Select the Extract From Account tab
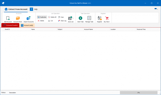The image size is (161, 95). pyautogui.click(x=16, y=9)
